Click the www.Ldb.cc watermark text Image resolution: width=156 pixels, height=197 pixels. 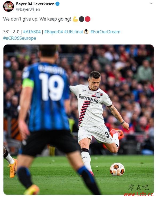(138, 194)
